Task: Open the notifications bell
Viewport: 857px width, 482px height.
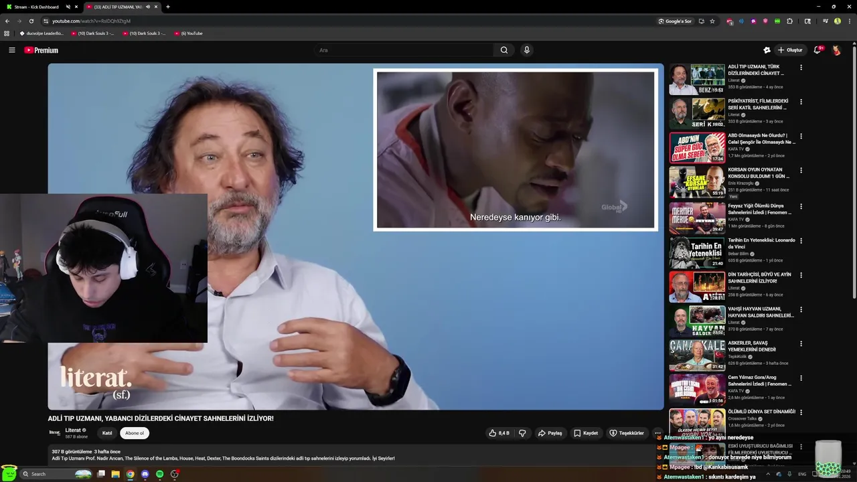Action: (x=817, y=50)
